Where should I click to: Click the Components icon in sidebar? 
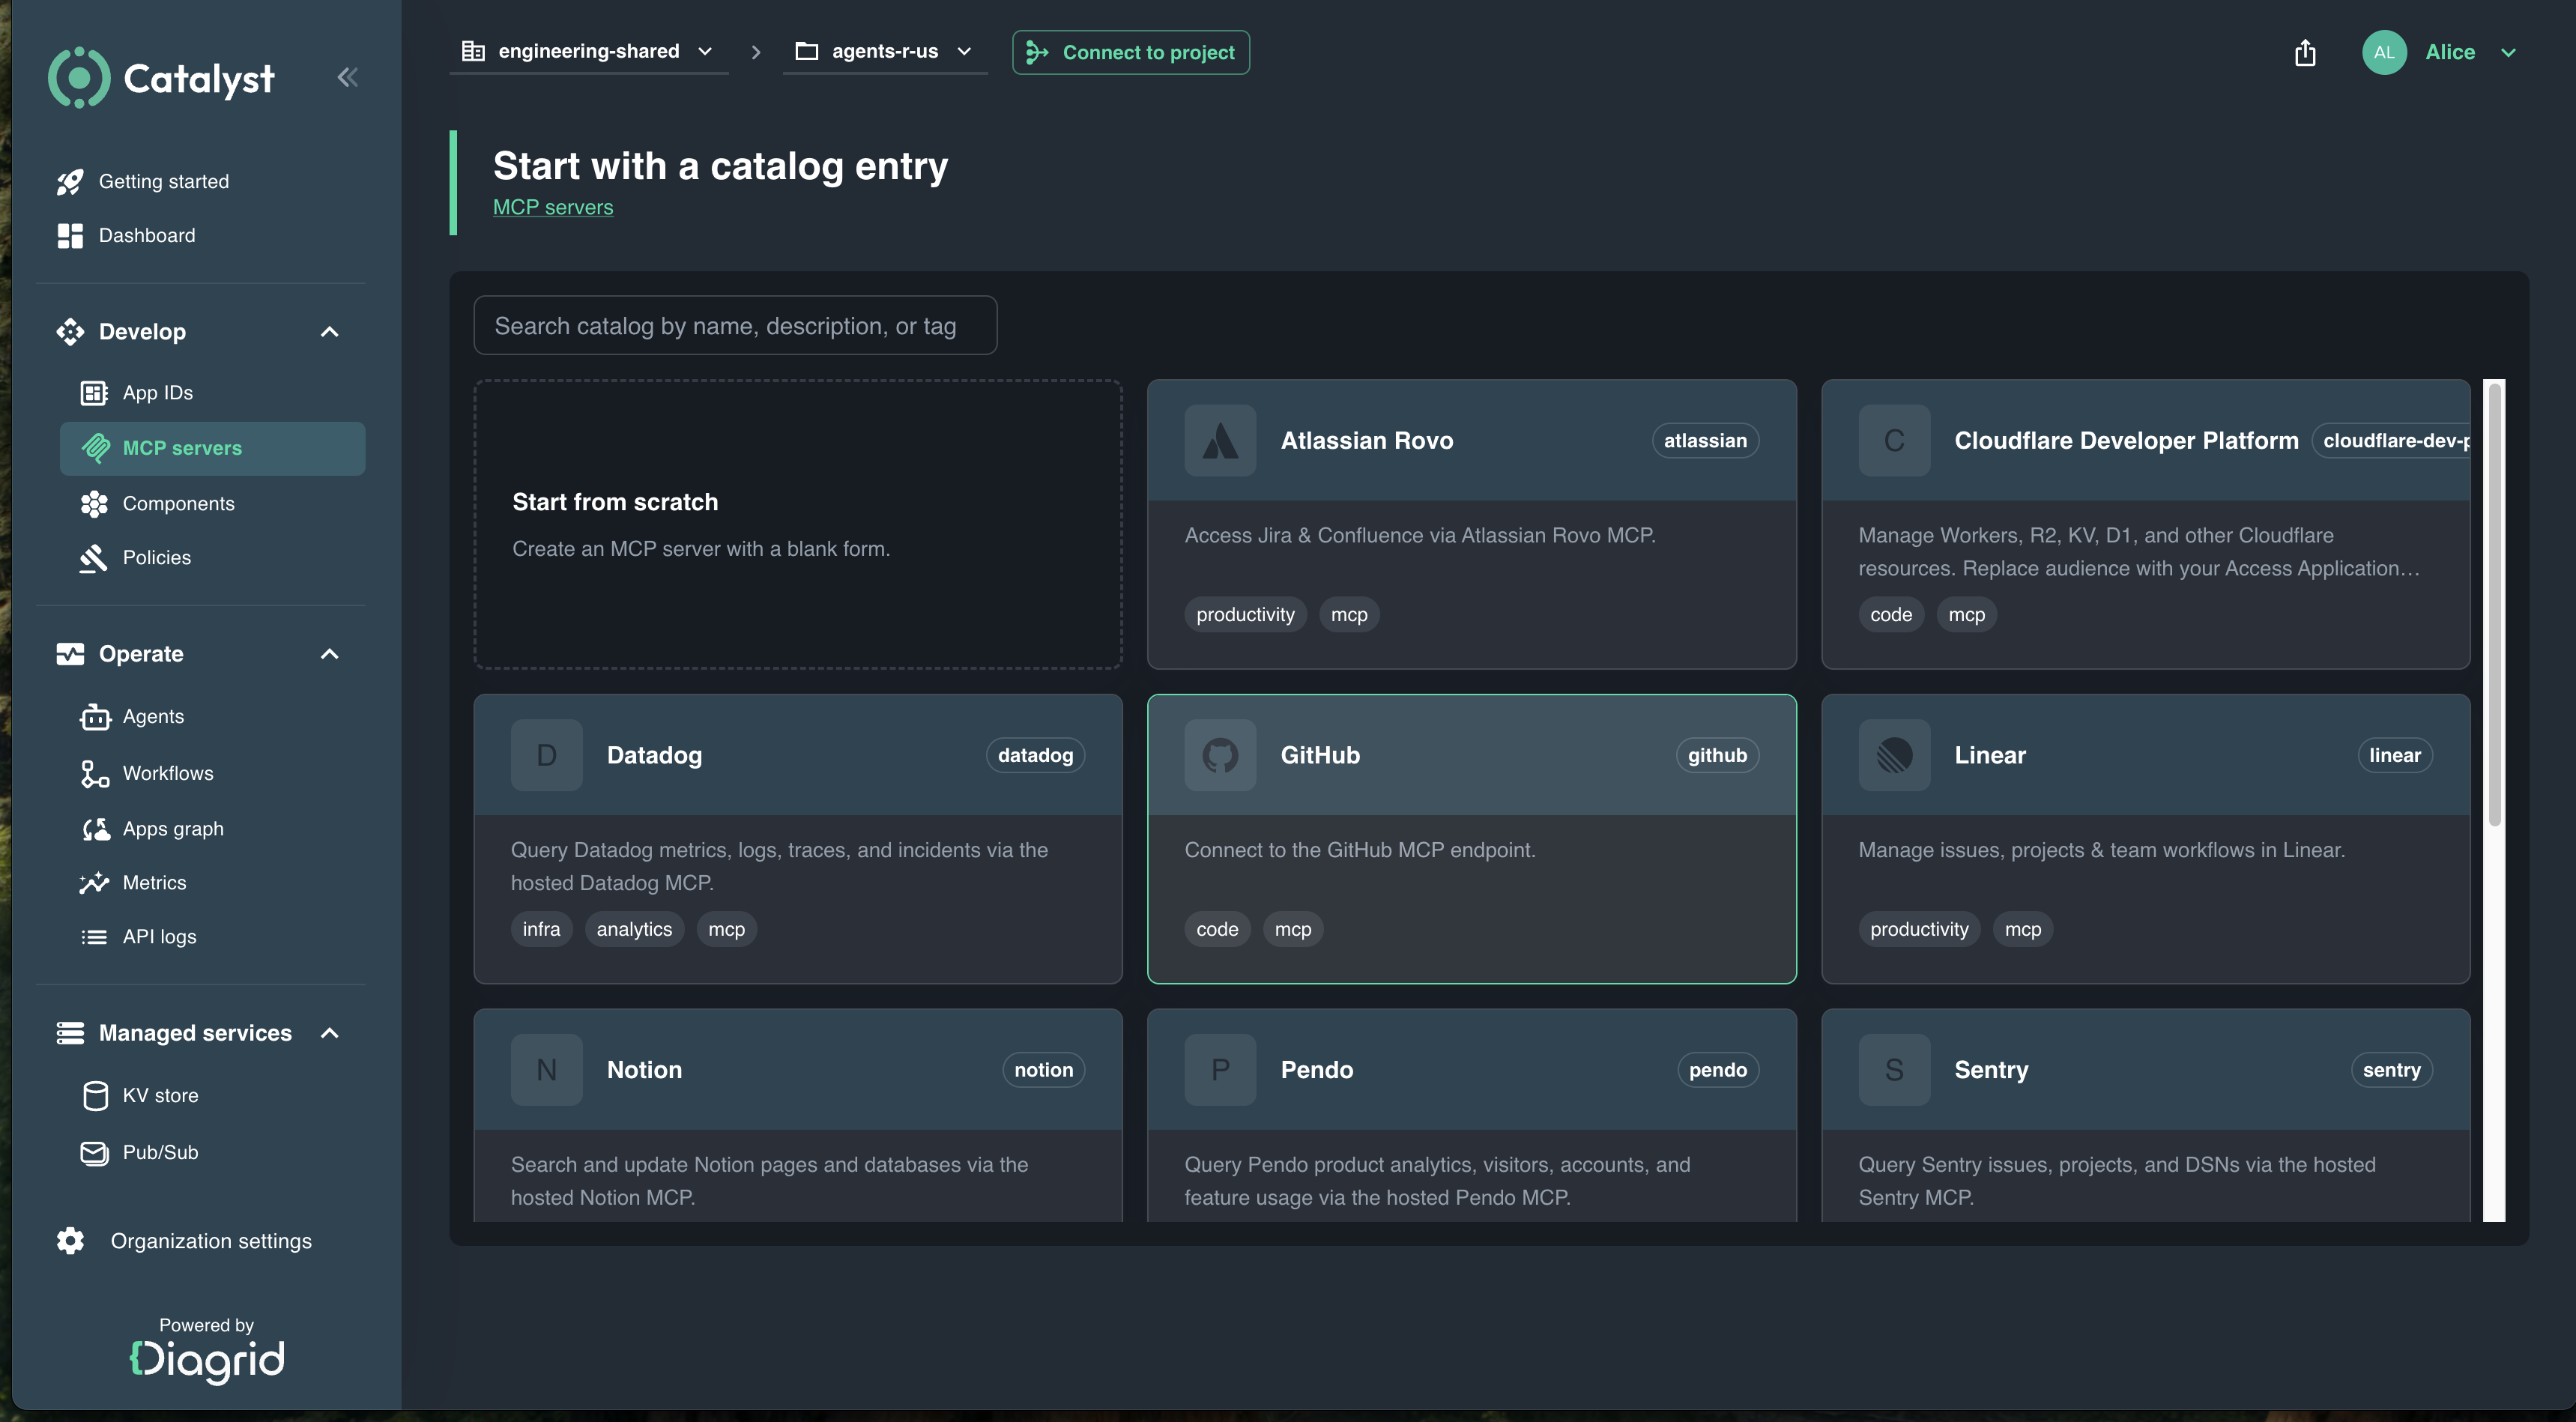coord(94,504)
